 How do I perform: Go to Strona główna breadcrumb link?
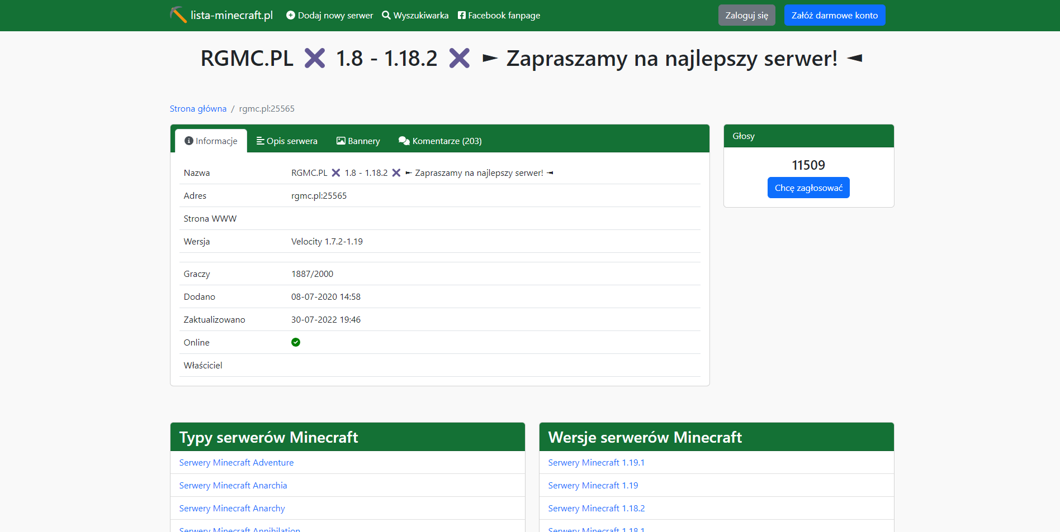click(x=198, y=108)
